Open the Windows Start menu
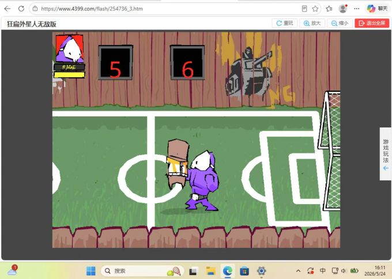Viewport: 392px width, 279px height. [x=91, y=271]
